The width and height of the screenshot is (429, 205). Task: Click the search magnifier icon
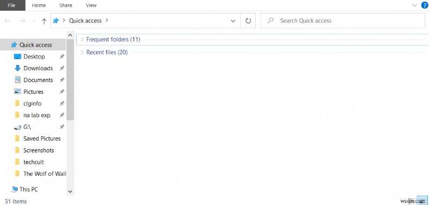click(x=271, y=21)
